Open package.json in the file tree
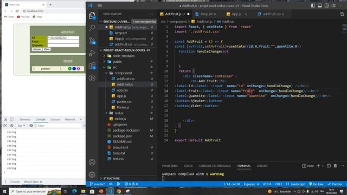347x195 pixels. tap(122, 136)
